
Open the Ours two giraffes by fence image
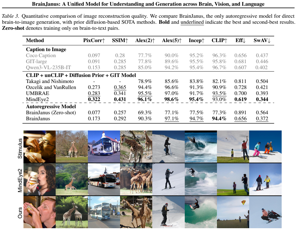[x=72, y=212]
